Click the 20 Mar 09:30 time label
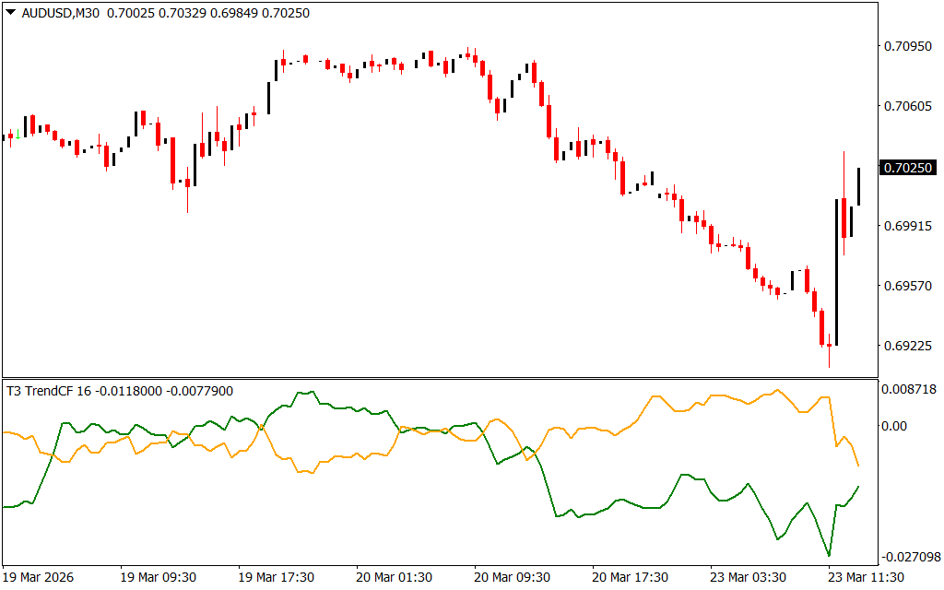The height and width of the screenshot is (590, 944). [513, 577]
